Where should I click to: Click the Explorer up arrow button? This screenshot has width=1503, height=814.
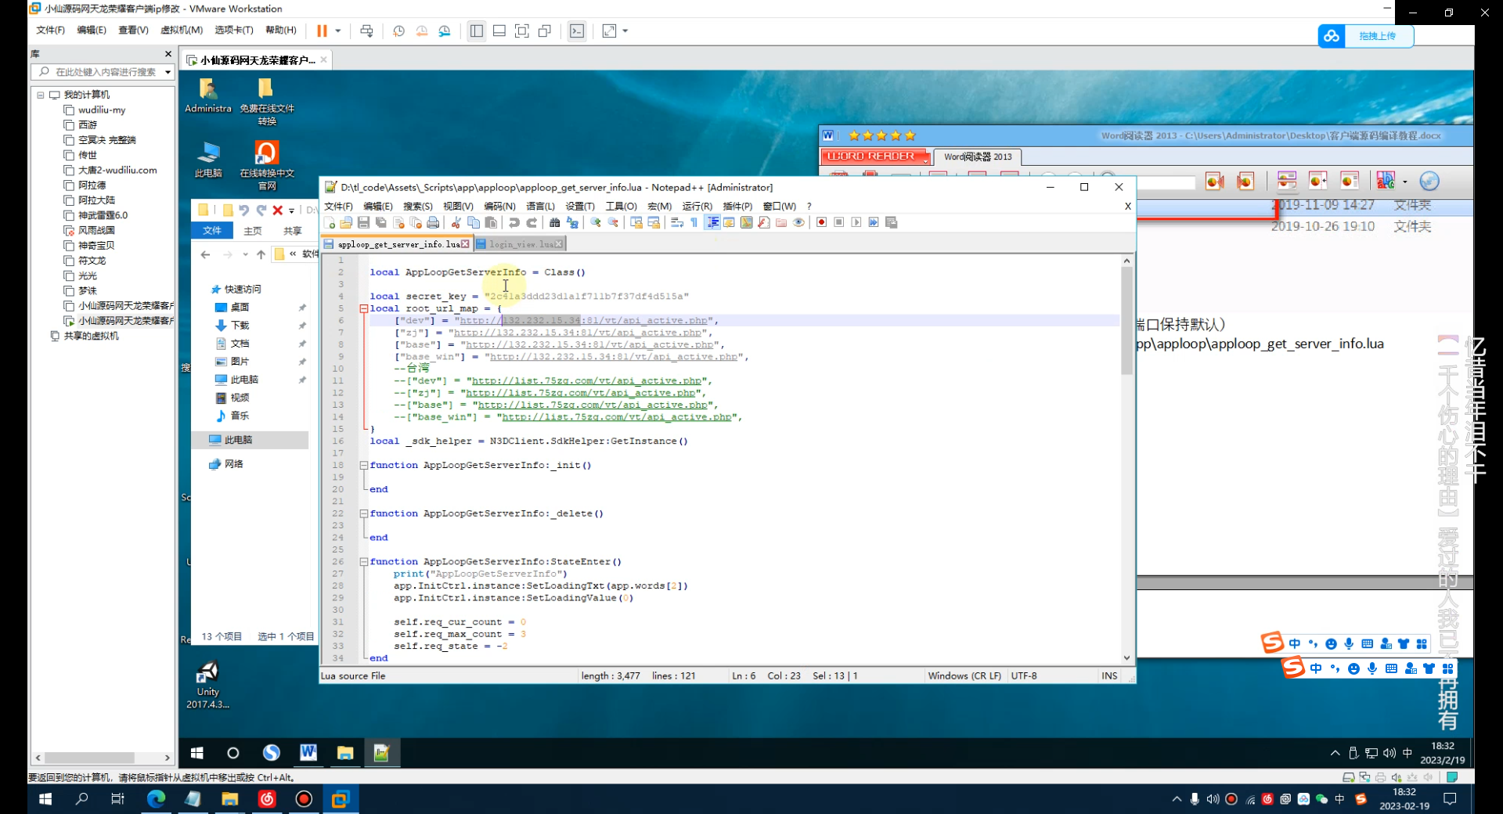tap(261, 254)
